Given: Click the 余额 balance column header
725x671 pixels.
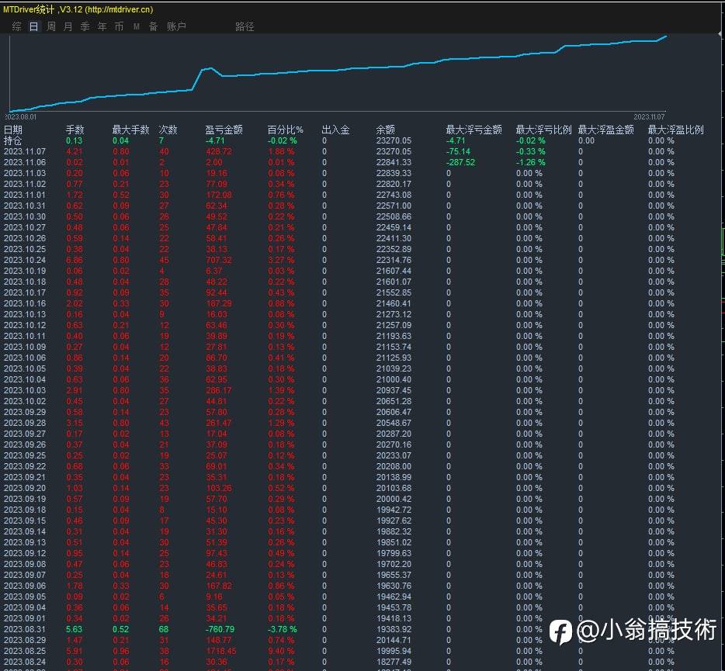Looking at the screenshot, I should [x=386, y=130].
